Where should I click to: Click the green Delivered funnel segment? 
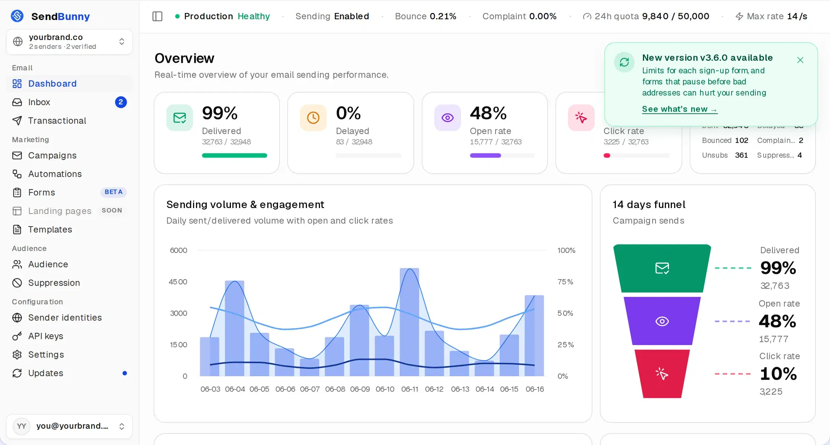click(662, 268)
